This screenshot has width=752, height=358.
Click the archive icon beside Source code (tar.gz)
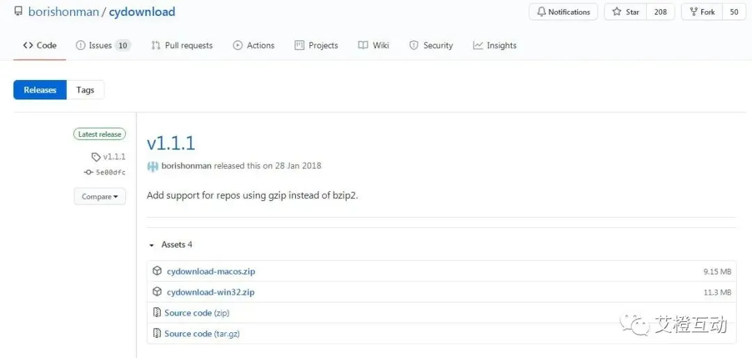tap(157, 333)
